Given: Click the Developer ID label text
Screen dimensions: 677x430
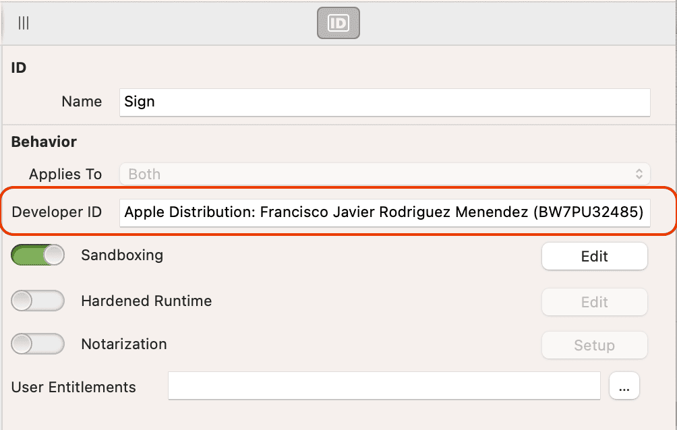Looking at the screenshot, I should coord(57,212).
